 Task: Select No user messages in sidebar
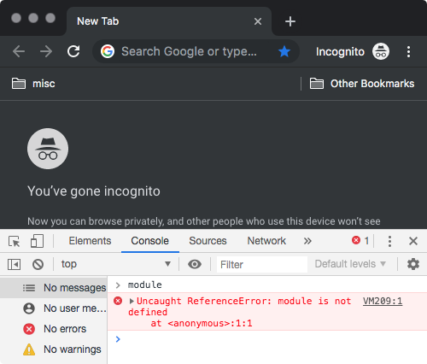point(54,308)
